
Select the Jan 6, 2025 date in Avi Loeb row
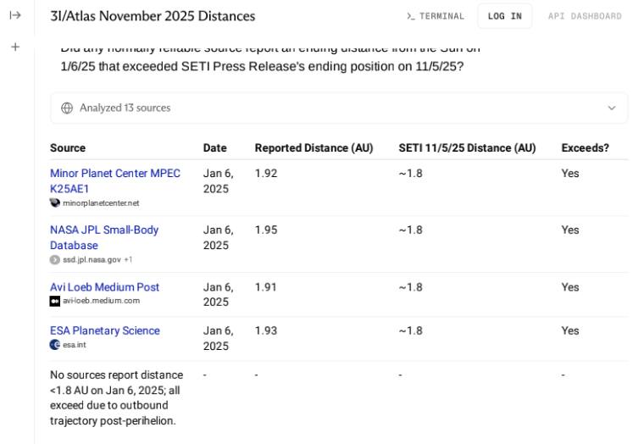pos(219,295)
